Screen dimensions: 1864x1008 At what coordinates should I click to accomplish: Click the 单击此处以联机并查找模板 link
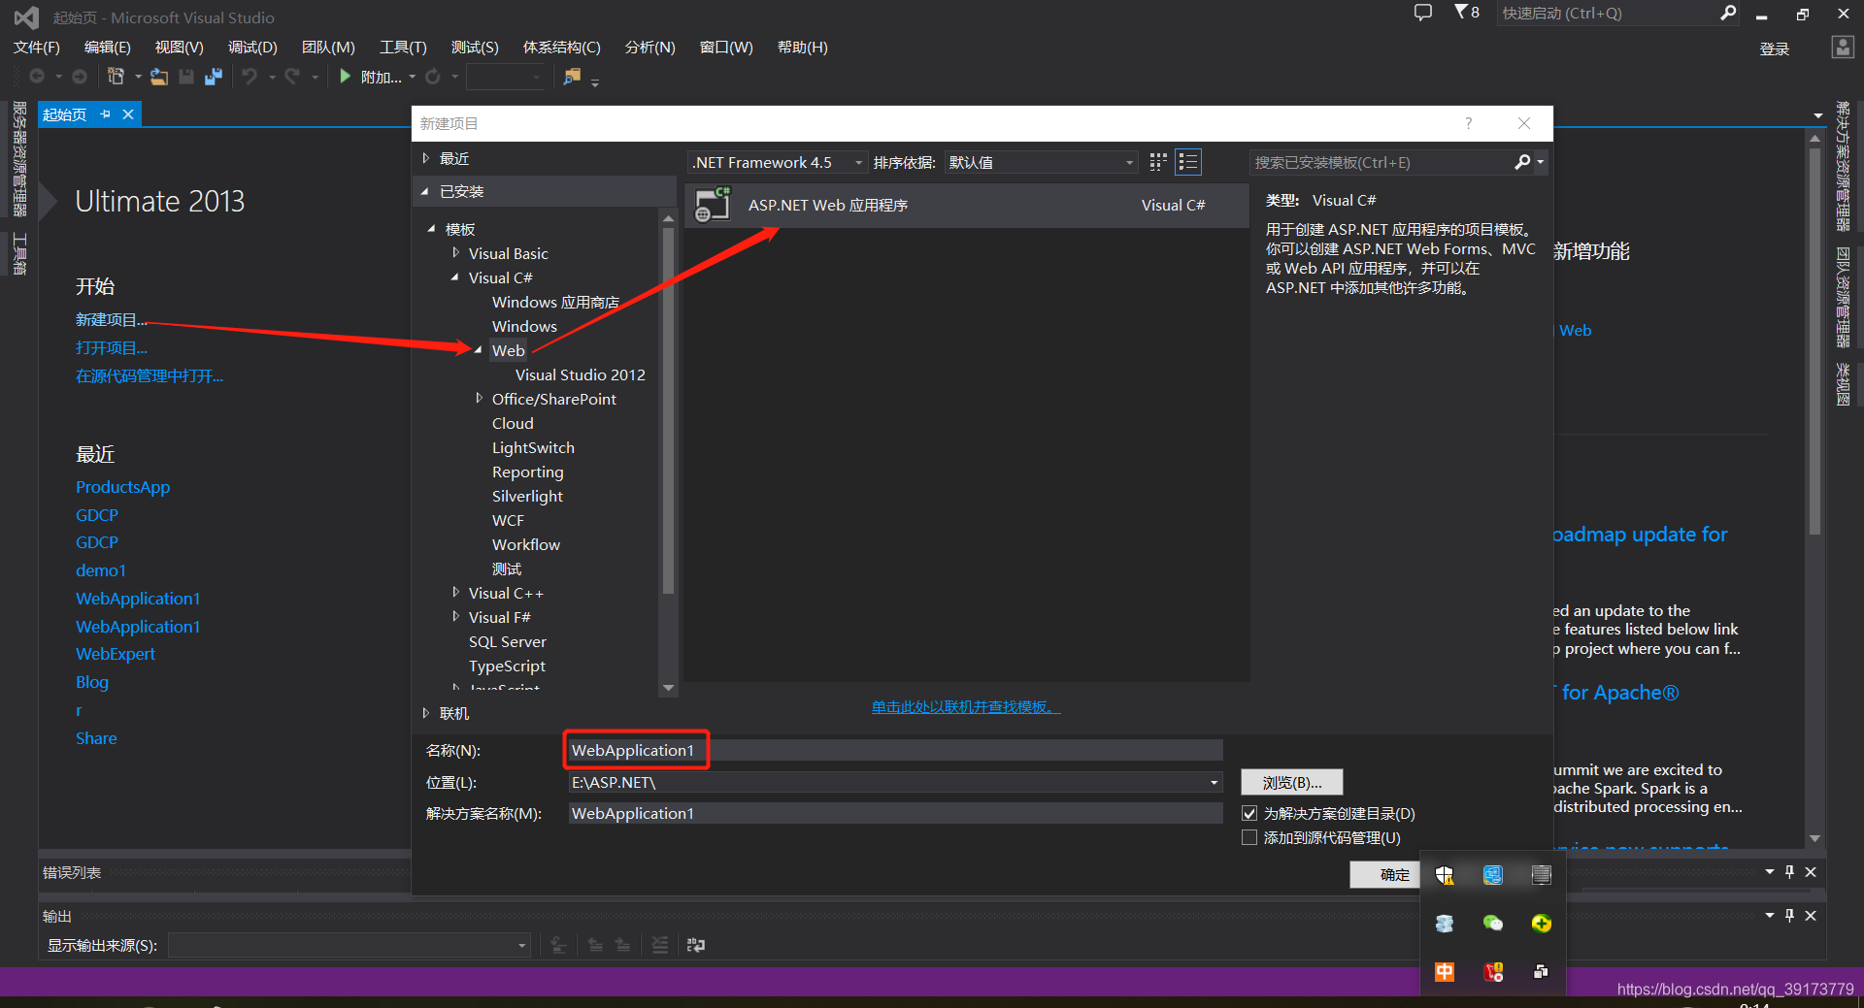point(966,707)
